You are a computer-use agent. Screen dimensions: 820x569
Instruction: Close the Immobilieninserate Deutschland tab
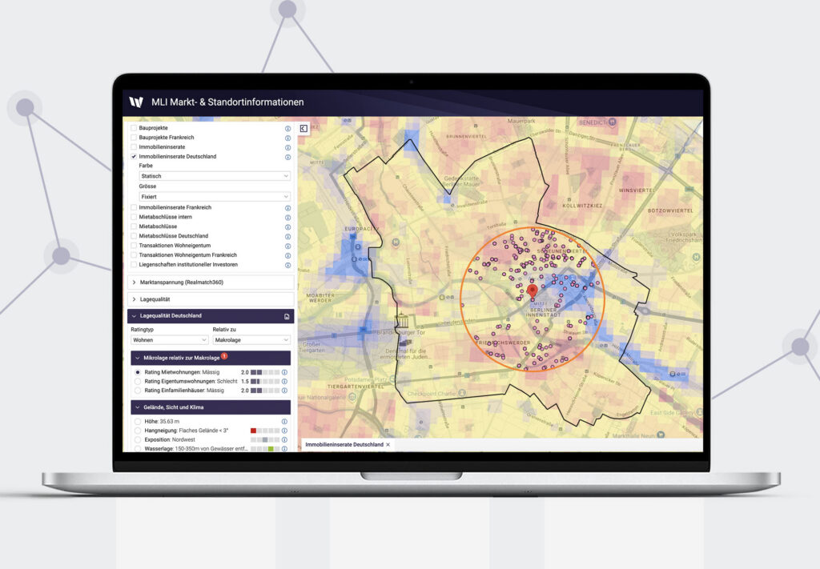(388, 444)
